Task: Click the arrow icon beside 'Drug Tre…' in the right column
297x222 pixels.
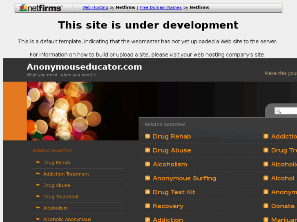Action: (x=266, y=150)
